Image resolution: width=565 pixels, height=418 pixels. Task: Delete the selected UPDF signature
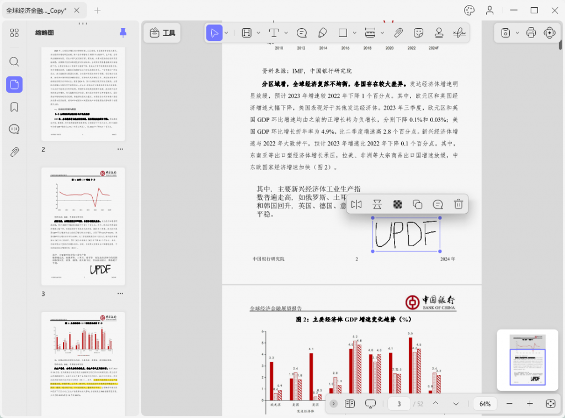tap(458, 205)
